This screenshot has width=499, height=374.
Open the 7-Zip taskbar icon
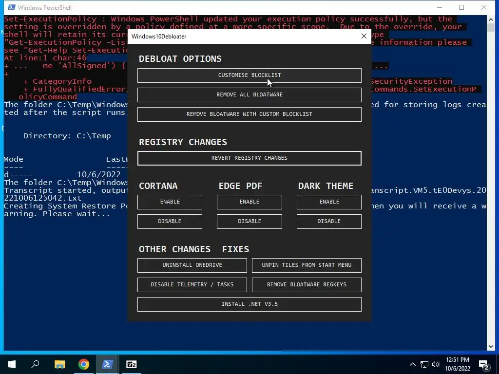click(x=132, y=364)
